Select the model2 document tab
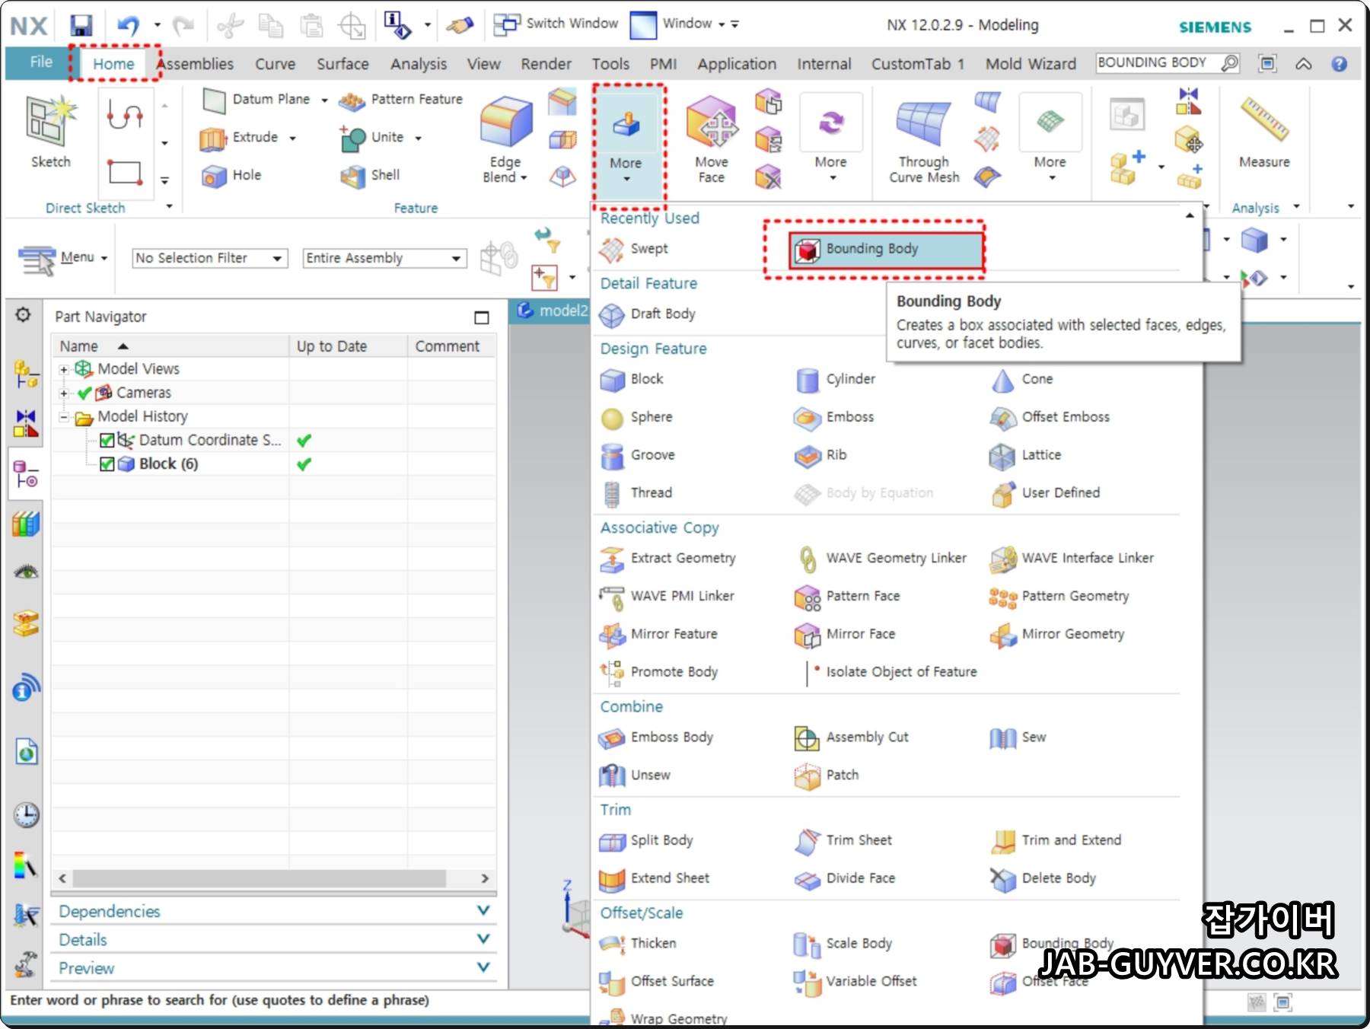This screenshot has height=1029, width=1370. (x=552, y=311)
